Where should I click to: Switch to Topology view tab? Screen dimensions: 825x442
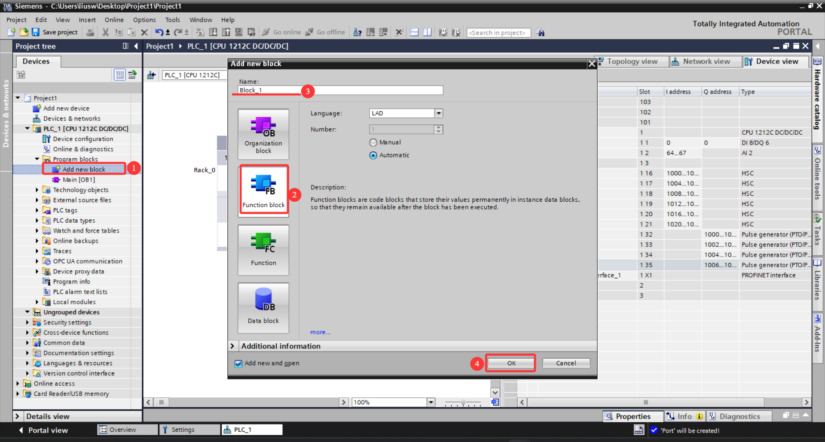point(632,61)
